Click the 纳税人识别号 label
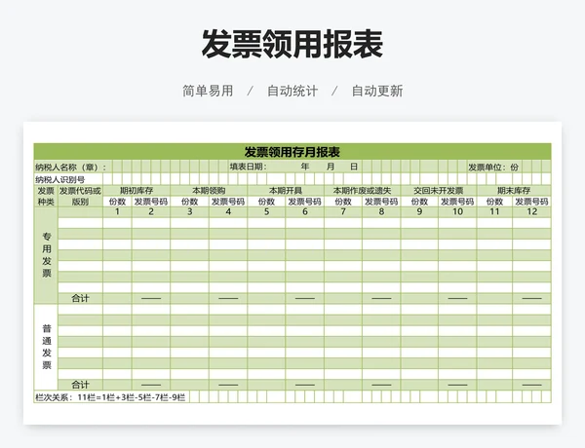Image resolution: width=585 pixels, height=448 pixels. point(60,179)
